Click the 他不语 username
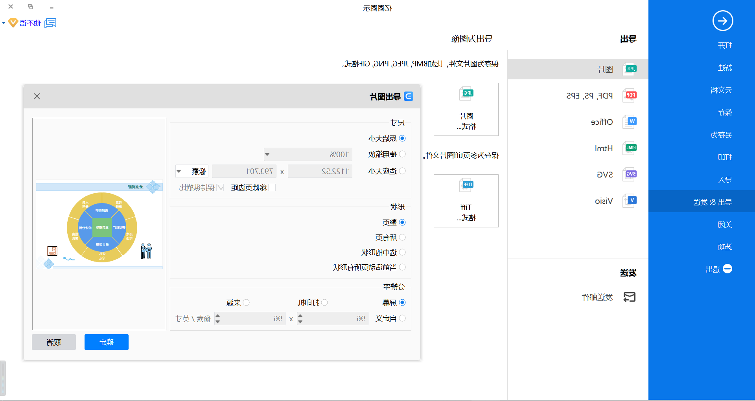 click(30, 23)
